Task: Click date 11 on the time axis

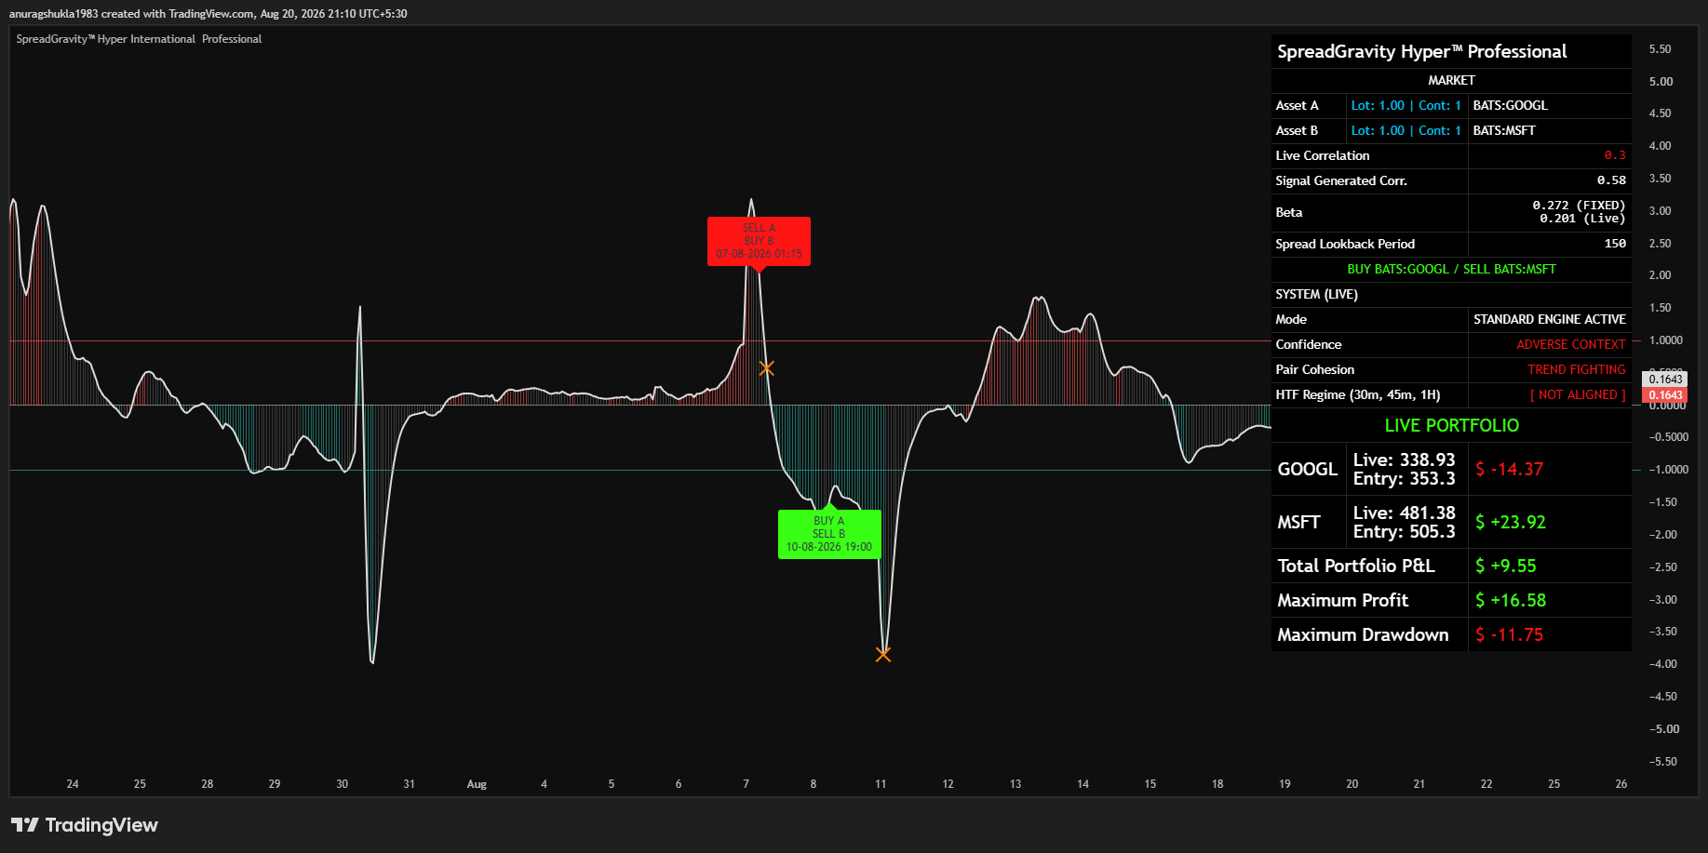Action: click(x=881, y=784)
